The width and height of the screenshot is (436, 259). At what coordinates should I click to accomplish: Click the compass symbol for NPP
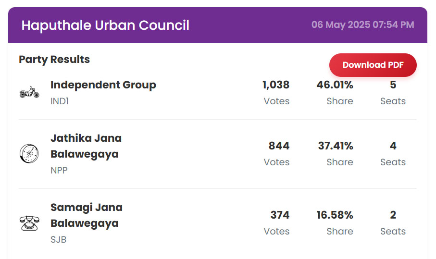pyautogui.click(x=29, y=153)
